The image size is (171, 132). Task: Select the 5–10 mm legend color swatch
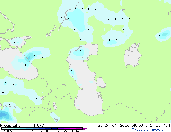tap(29, 128)
